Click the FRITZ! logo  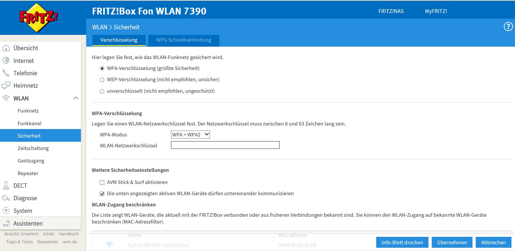[x=38, y=17]
